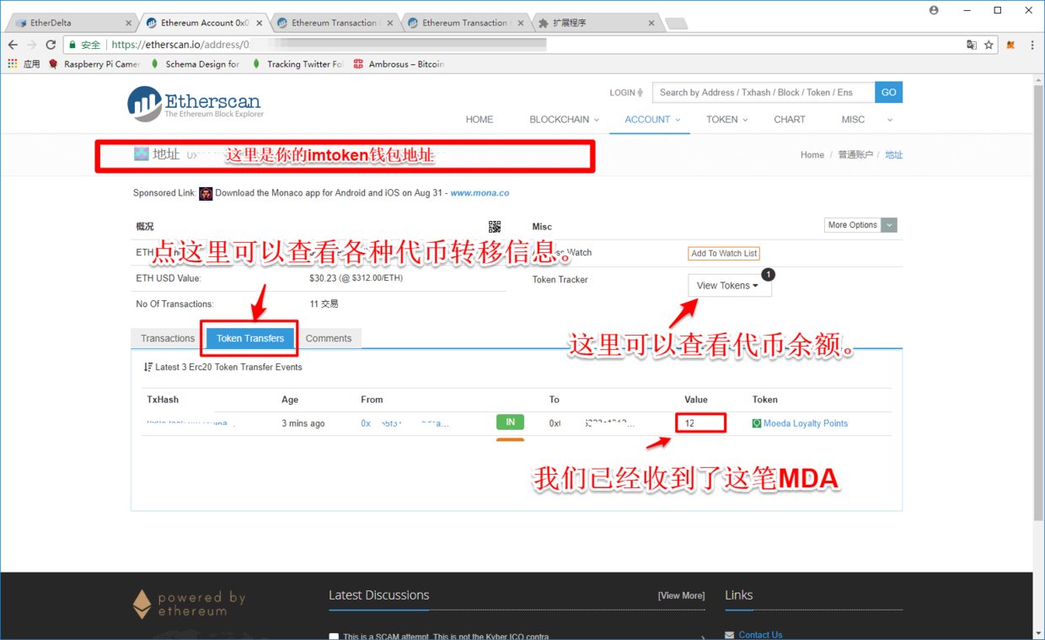Open the www.mona.co sponsored link

(x=480, y=193)
